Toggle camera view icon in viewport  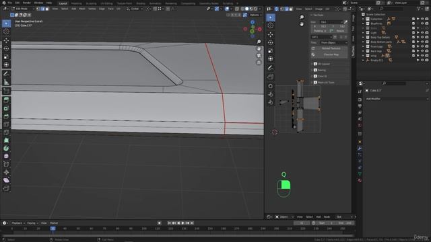(x=259, y=55)
